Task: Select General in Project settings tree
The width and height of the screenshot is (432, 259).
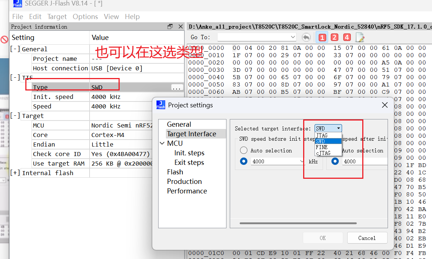Action: 179,124
